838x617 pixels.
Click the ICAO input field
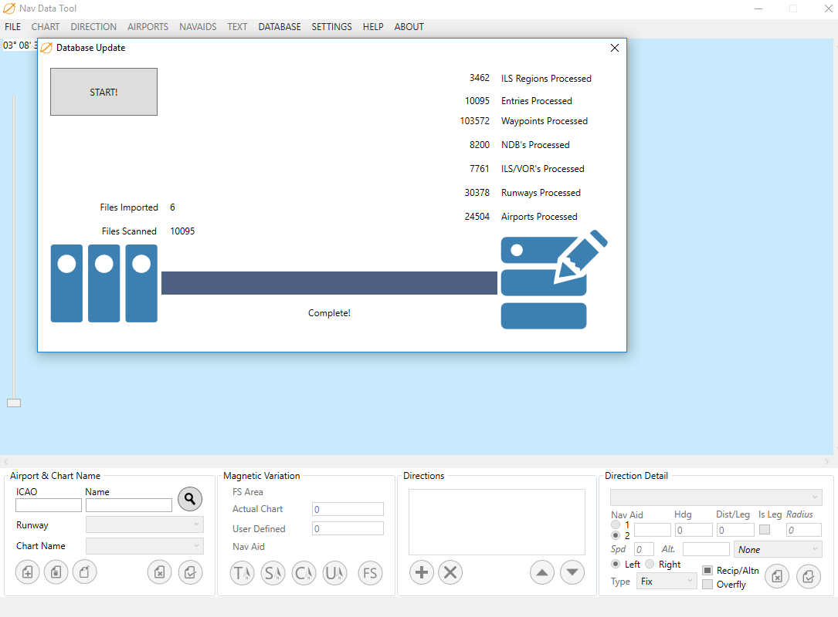pos(49,506)
